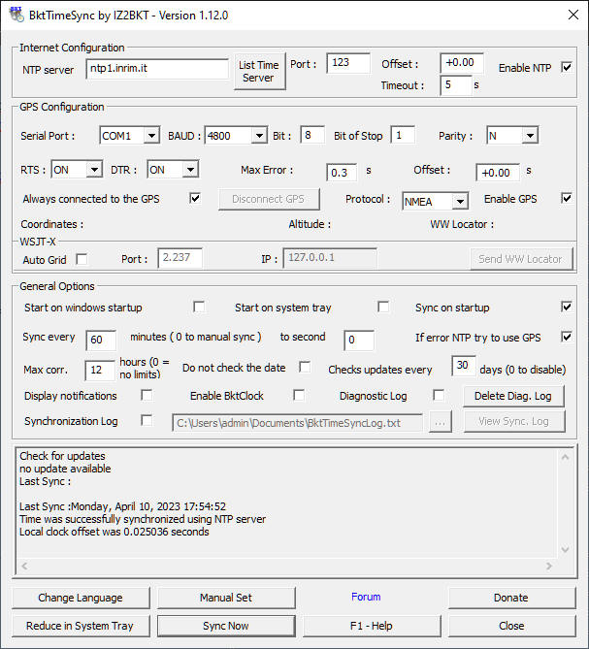
Task: Enable Start on system tray
Action: [383, 307]
